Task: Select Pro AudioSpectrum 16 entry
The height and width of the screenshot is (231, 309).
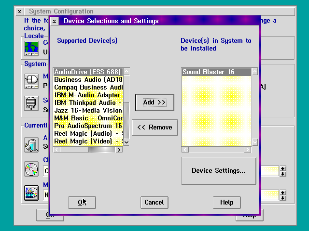Action: [x=88, y=126]
